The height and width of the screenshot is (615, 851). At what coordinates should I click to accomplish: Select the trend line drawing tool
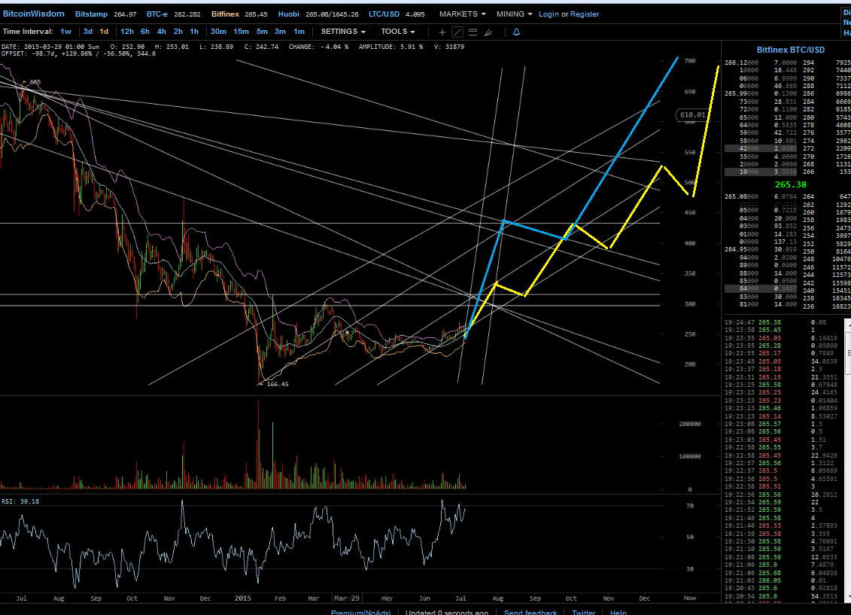[457, 32]
